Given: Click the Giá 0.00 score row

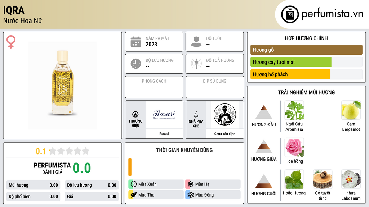Looking at the screenshot, I should 92,197.
